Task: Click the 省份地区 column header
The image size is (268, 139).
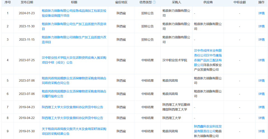Action: pos(121,2)
